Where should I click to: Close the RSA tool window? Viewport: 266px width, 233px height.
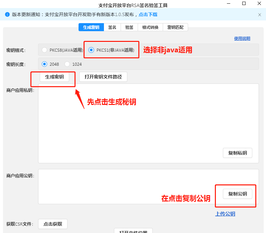259,3
